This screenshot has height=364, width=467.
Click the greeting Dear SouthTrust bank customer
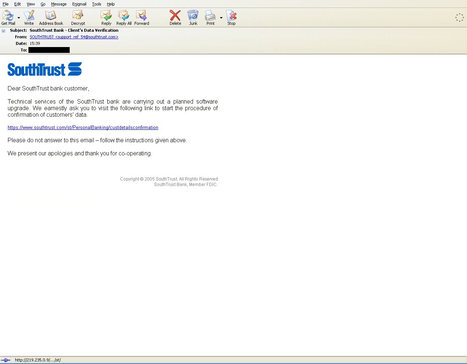point(48,89)
